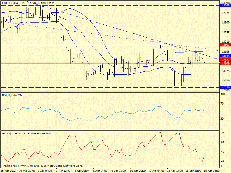The width and height of the screenshot is (231, 173).
Task: Click the RSI scale value 100
Action: click(x=223, y=94)
